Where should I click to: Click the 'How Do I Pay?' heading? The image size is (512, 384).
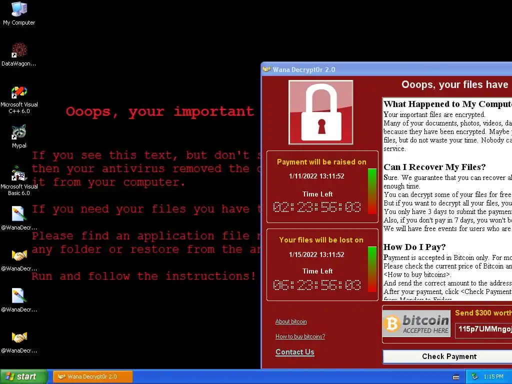414,247
